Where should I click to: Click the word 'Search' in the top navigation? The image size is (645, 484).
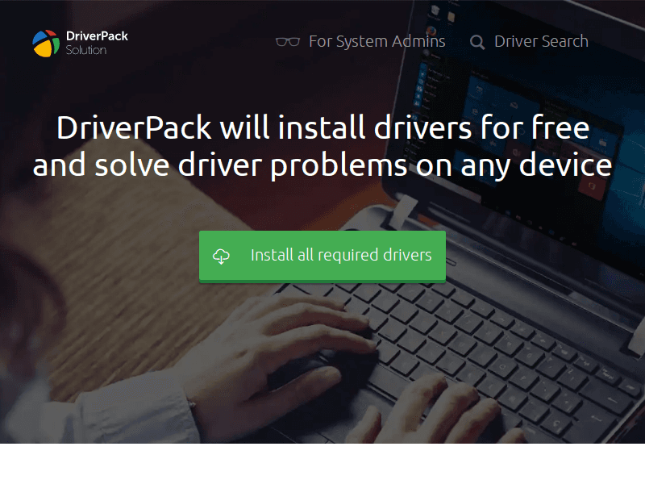click(563, 41)
